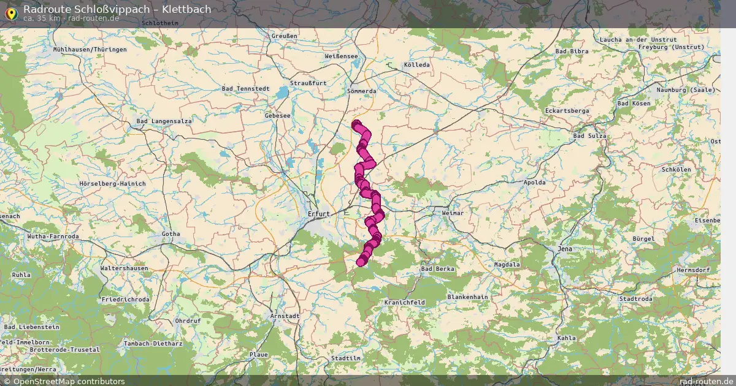Click the Kölleda label

[x=417, y=64]
